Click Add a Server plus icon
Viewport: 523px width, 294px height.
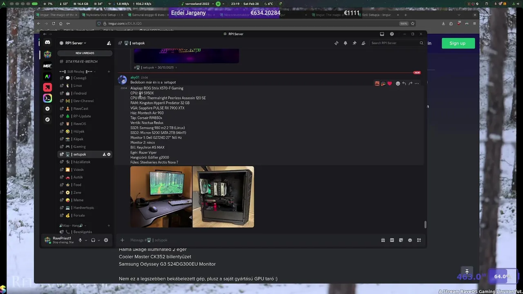coord(47,109)
